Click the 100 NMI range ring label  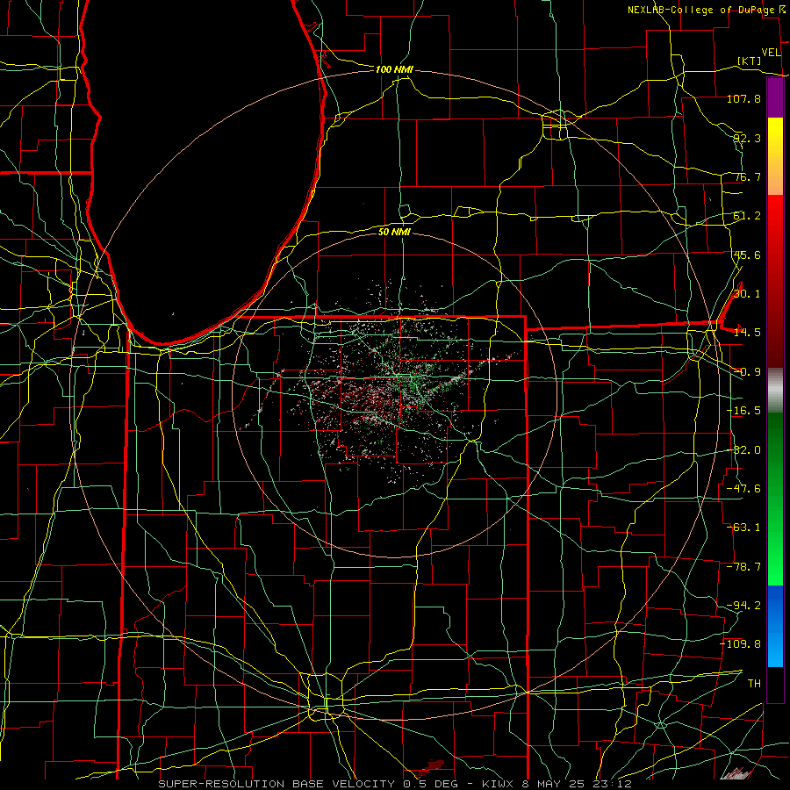click(394, 69)
